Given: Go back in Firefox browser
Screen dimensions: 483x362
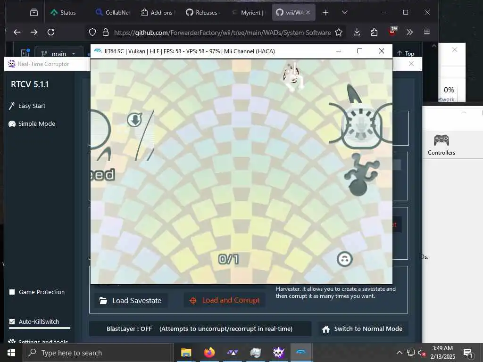Looking at the screenshot, I should pyautogui.click(x=17, y=32).
